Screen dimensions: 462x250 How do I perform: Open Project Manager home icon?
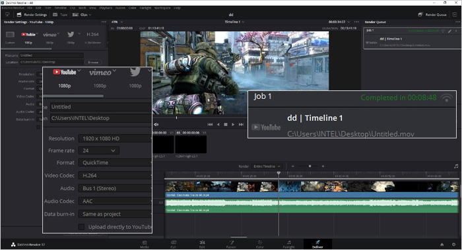(x=442, y=245)
